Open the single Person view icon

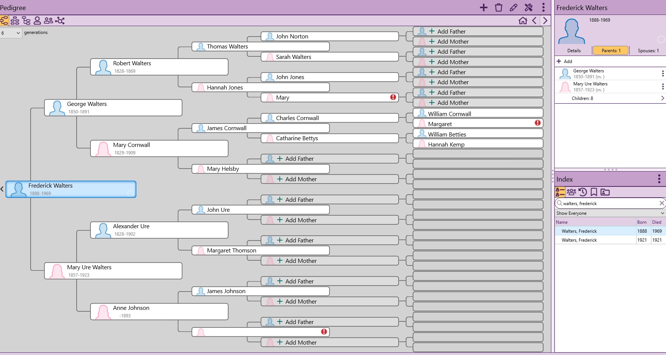click(x=37, y=21)
